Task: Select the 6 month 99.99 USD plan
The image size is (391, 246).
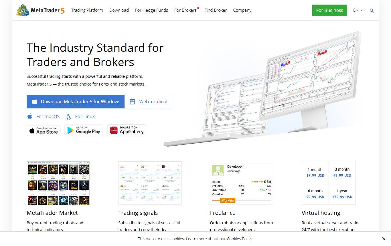Action: [x=315, y=194]
